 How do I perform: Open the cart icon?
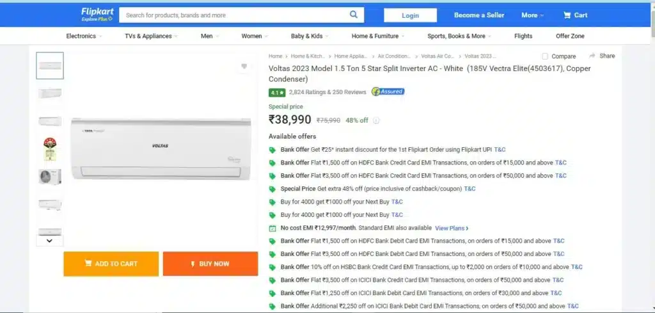coord(567,15)
